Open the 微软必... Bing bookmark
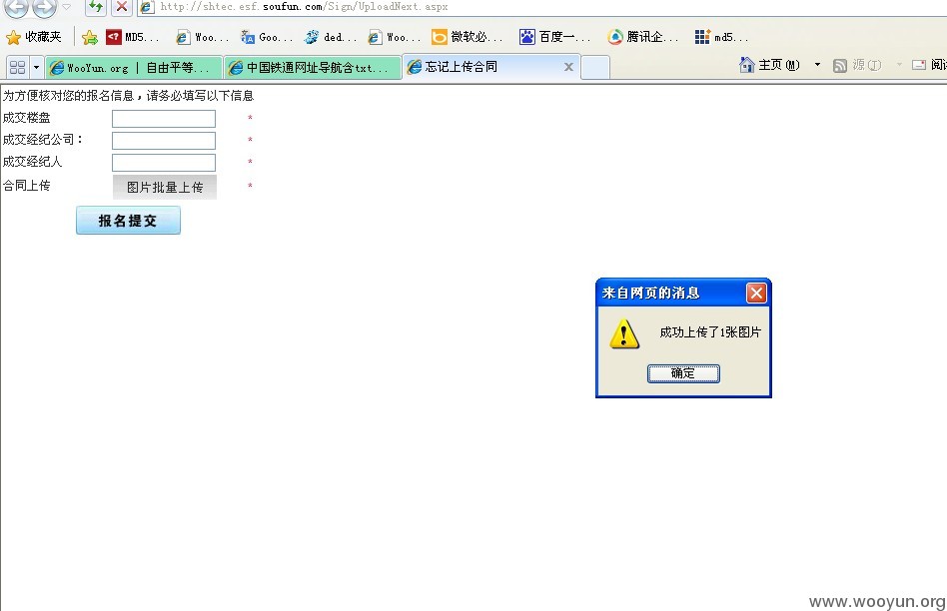This screenshot has width=947, height=611. pos(467,37)
